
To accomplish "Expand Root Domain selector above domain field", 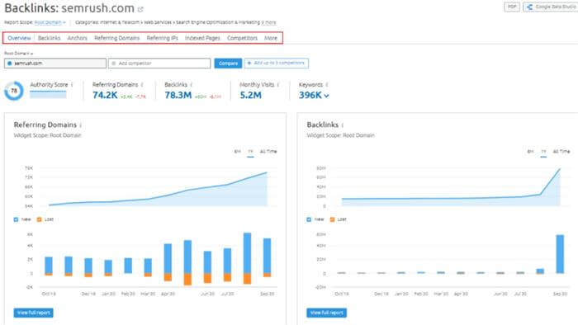I will coord(18,54).
